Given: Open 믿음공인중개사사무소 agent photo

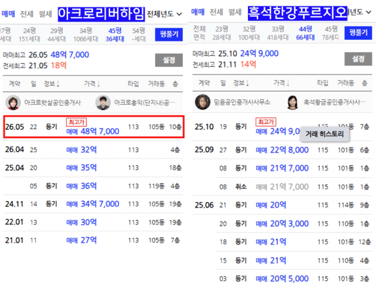Looking at the screenshot, I should (x=203, y=102).
